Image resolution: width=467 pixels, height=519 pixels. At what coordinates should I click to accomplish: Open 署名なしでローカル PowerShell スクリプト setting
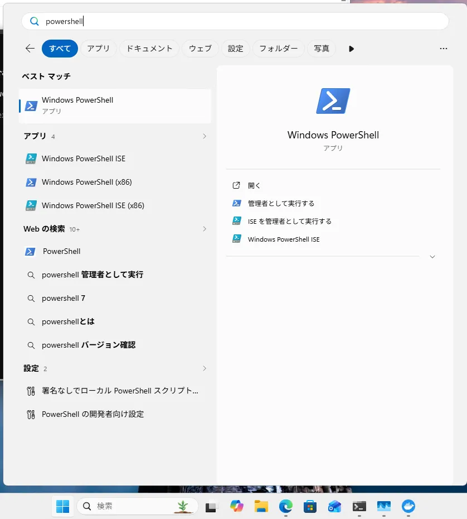115,391
